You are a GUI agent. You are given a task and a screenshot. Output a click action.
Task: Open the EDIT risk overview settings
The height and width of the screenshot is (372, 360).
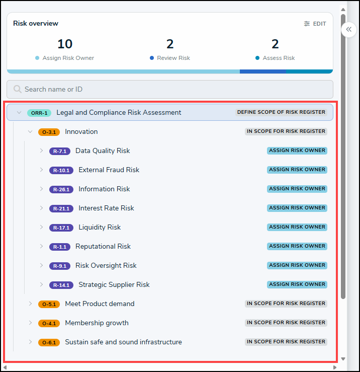coord(315,24)
